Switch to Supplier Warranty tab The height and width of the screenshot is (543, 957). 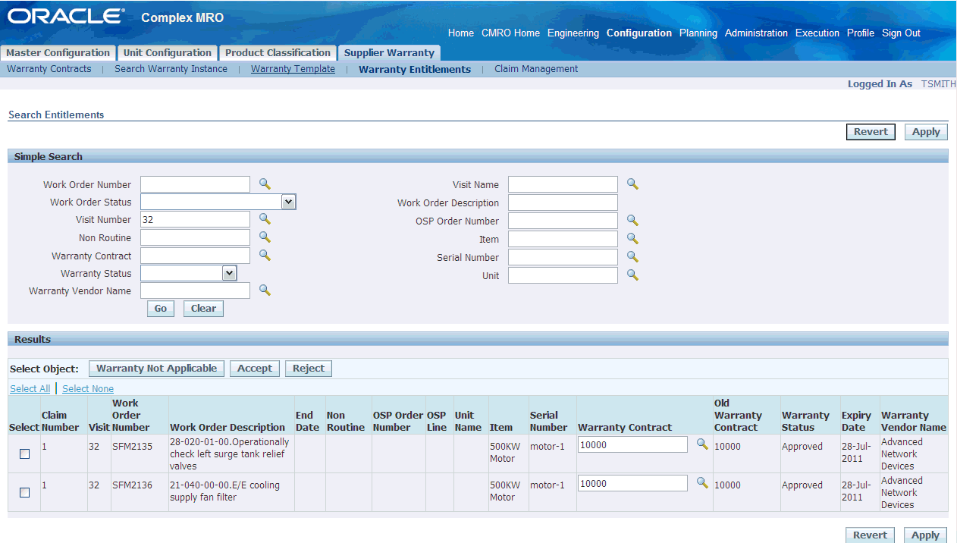389,52
